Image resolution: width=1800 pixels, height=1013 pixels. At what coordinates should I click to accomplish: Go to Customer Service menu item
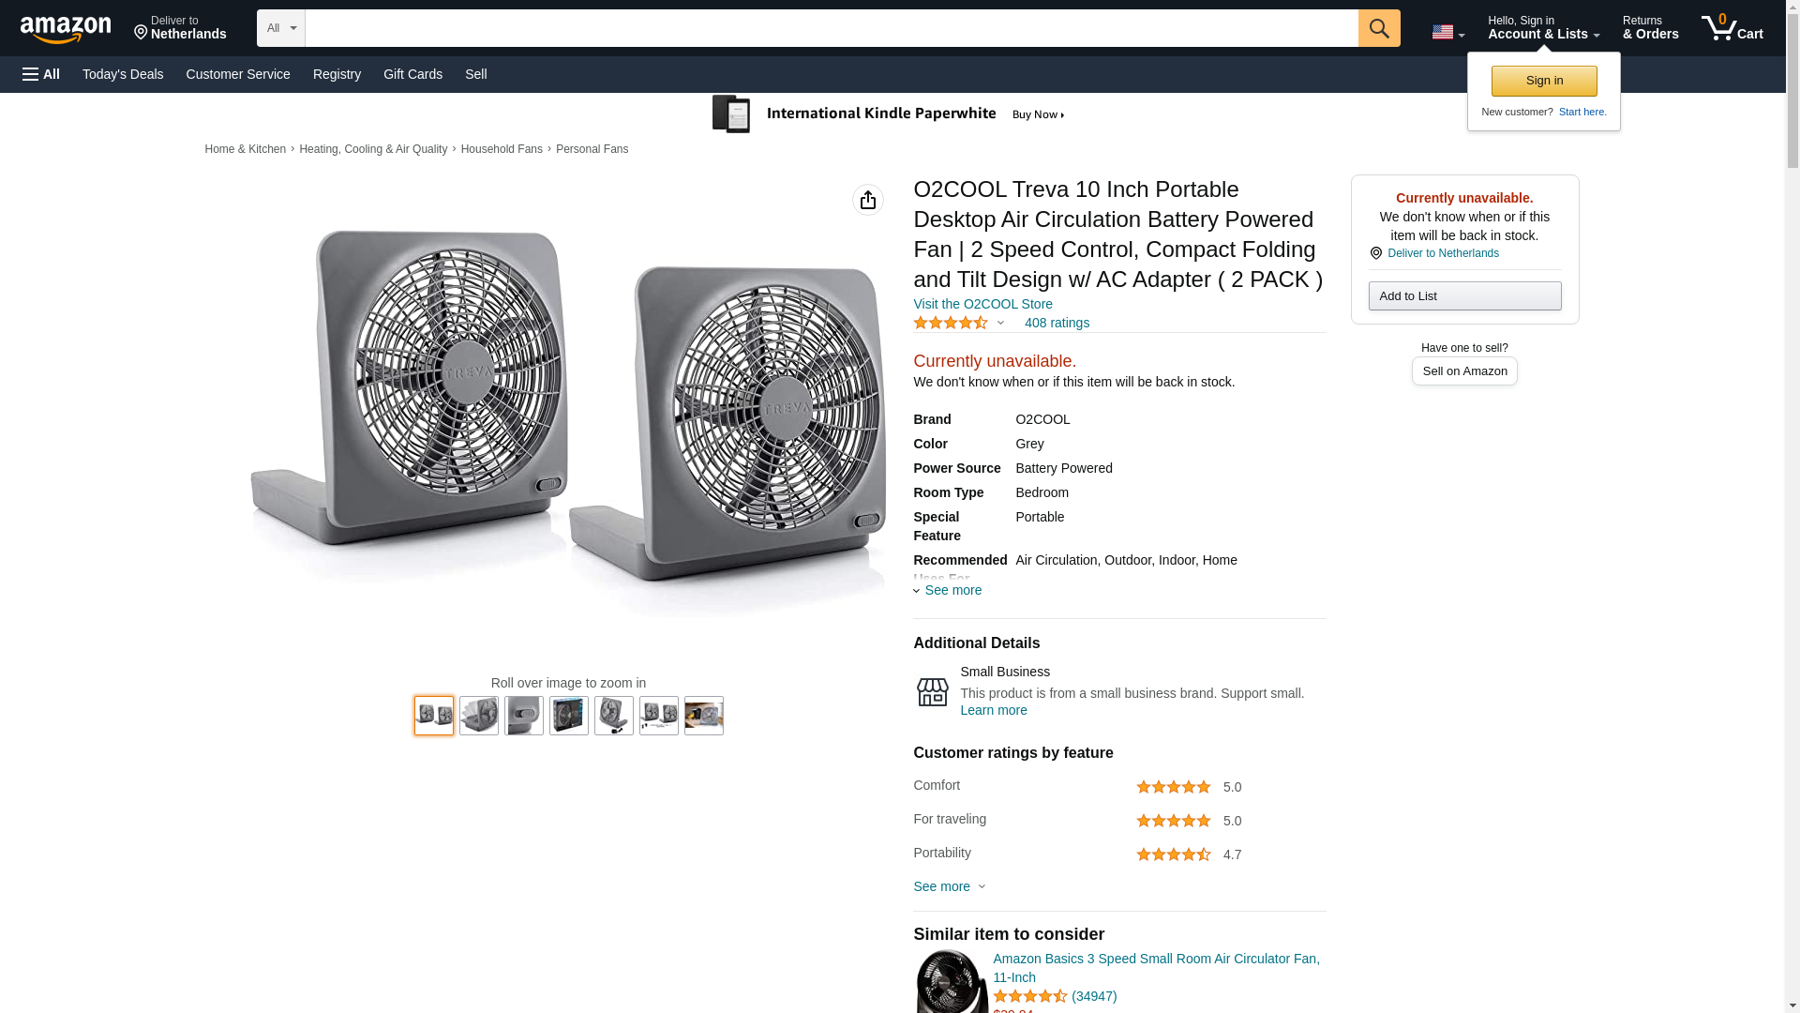[x=238, y=74]
